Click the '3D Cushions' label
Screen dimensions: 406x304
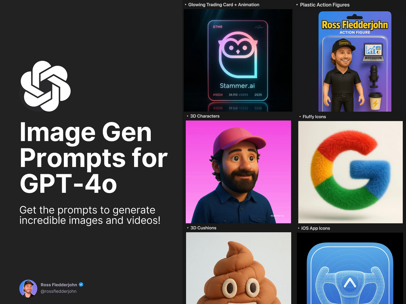(x=203, y=228)
